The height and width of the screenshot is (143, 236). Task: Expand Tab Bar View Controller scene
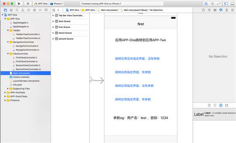[53, 16]
